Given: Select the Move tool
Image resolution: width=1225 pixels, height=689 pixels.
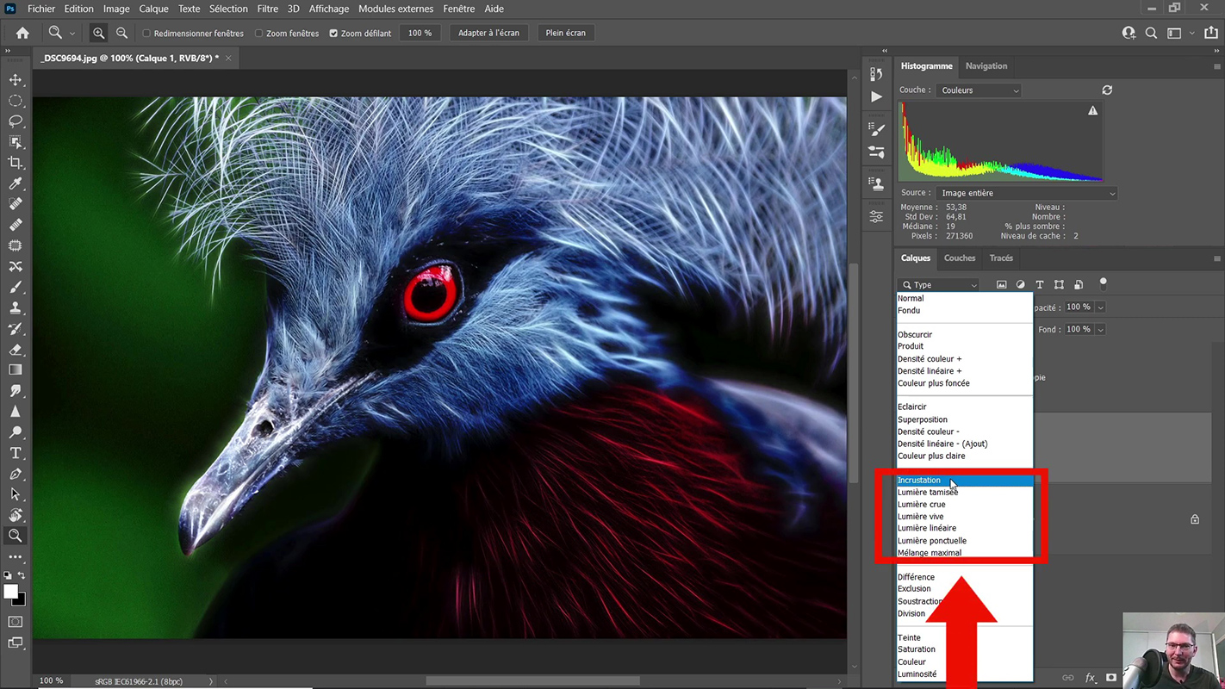Looking at the screenshot, I should tap(16, 80).
